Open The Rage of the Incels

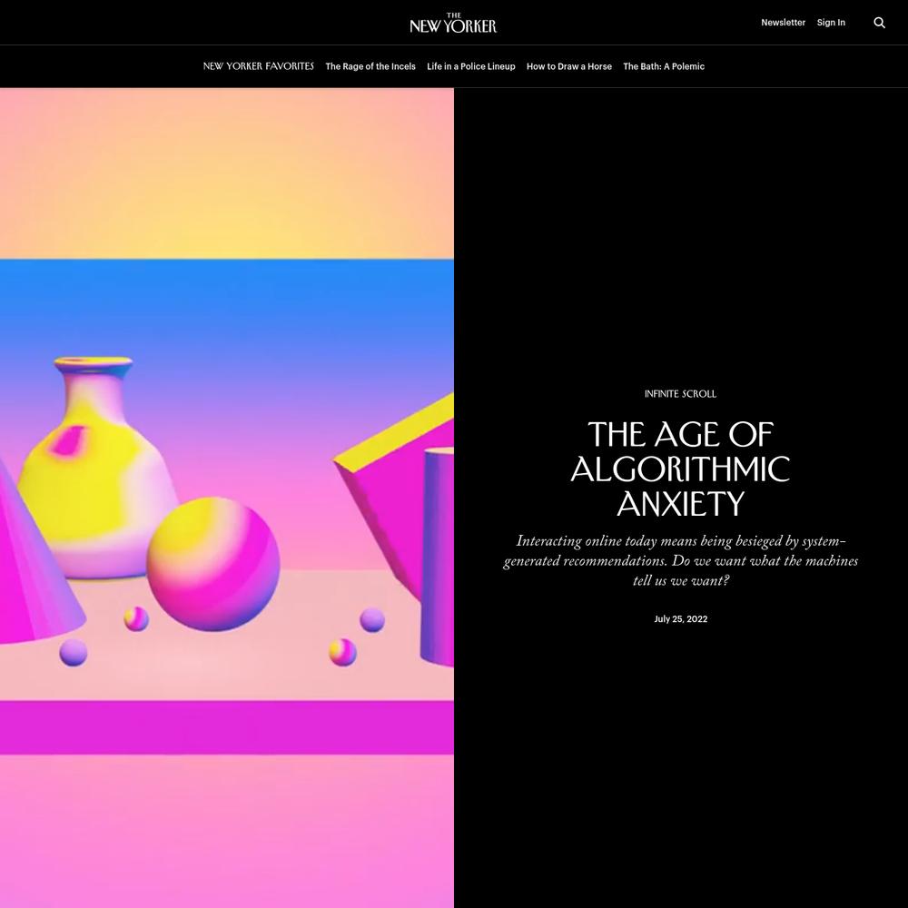point(370,66)
